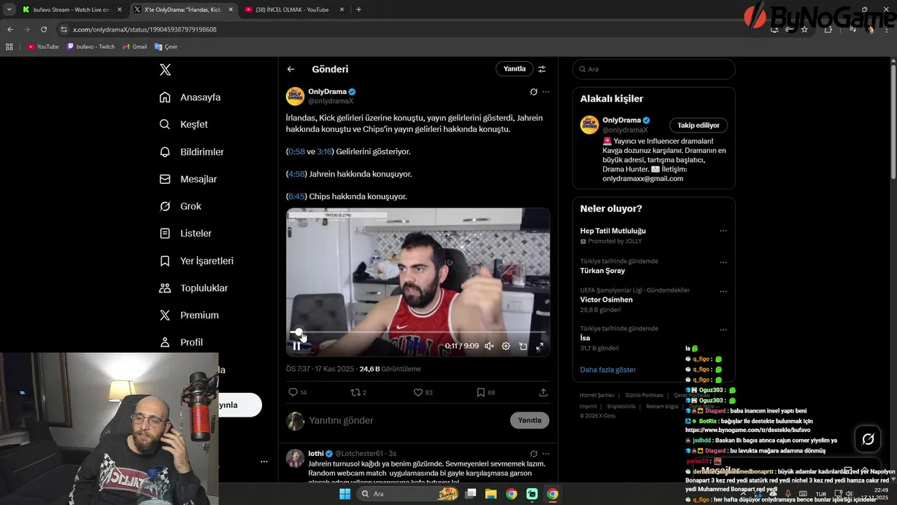This screenshot has width=897, height=505.
Task: Enter fullscreen video mode
Action: (540, 346)
